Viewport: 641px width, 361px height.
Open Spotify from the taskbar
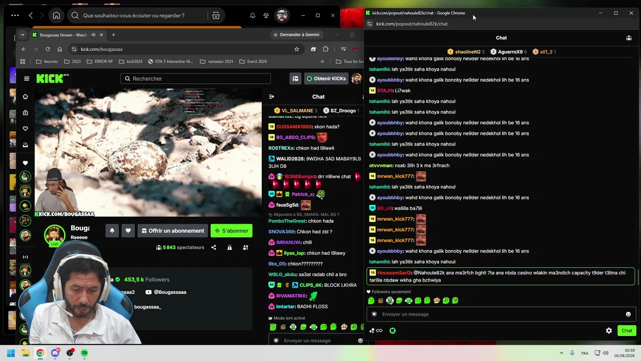pyautogui.click(x=85, y=353)
